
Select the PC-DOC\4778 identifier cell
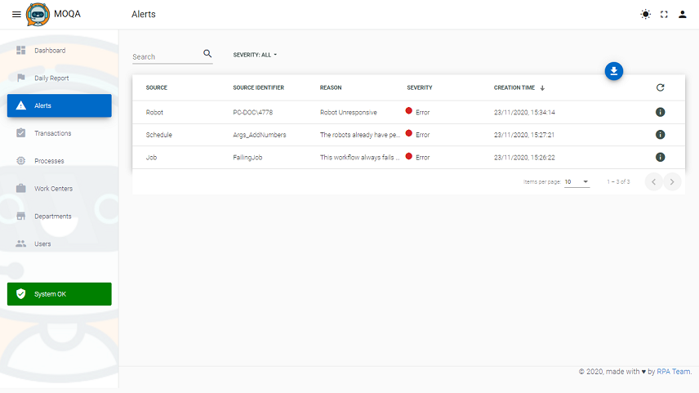(x=253, y=113)
